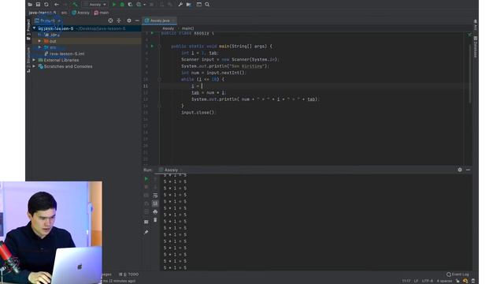This screenshot has width=504, height=284.
Task: Select the main method breadcrumb in navigation bar
Action: click(102, 13)
